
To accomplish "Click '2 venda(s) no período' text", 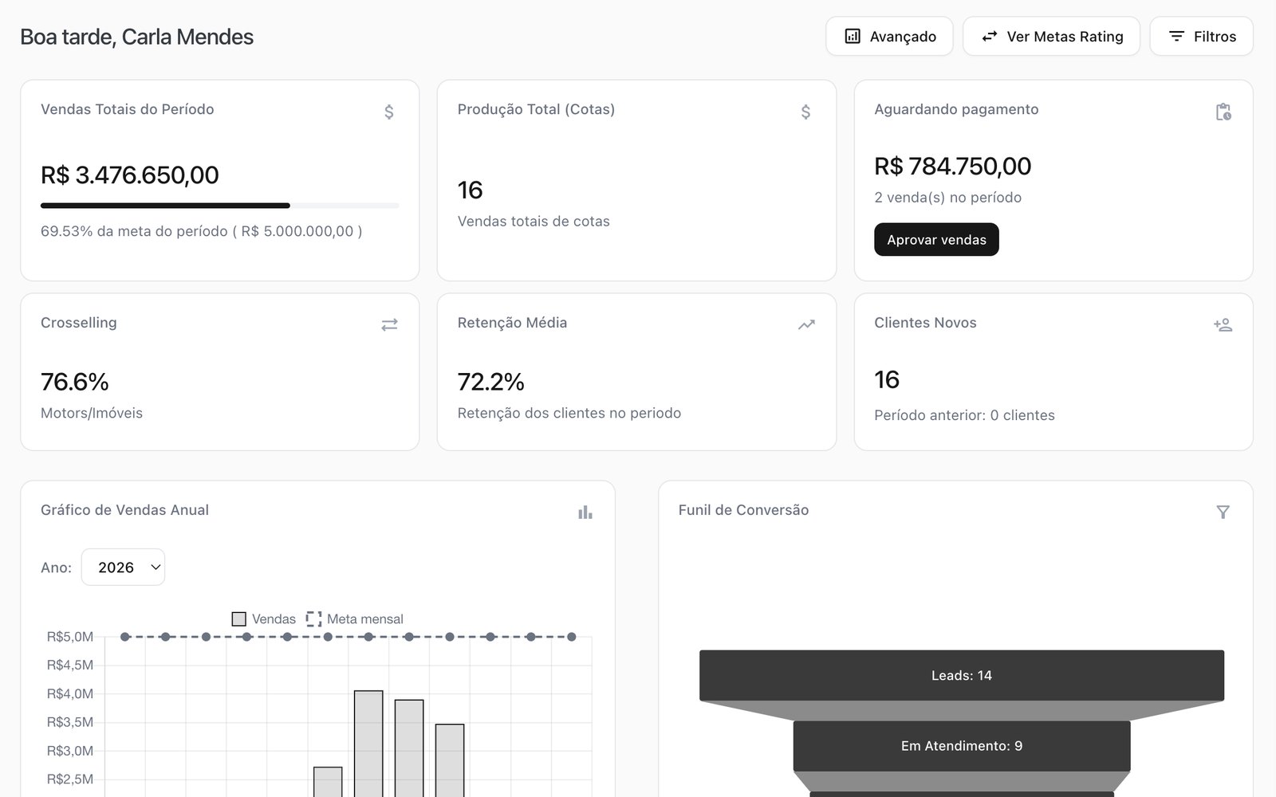I will (x=947, y=198).
